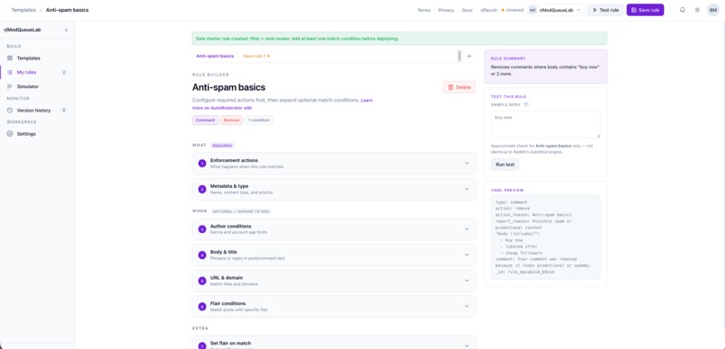This screenshot has width=725, height=349.
Task: Click the Anti-spam basics rule heading
Action: (x=228, y=87)
